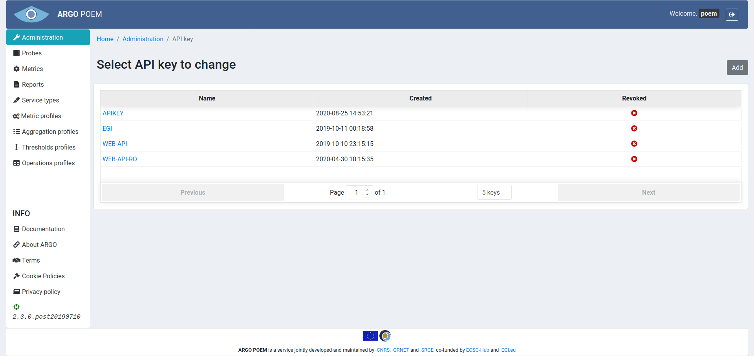Sort the table by Created column header
Viewport: 754px width, 356px height.
click(x=420, y=98)
